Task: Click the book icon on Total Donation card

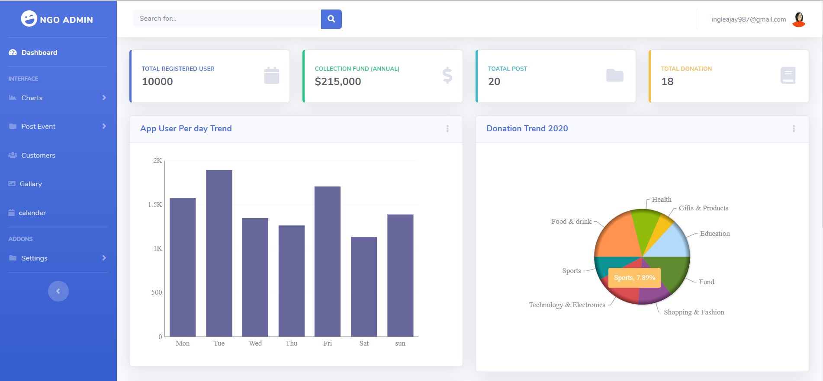Action: (788, 76)
